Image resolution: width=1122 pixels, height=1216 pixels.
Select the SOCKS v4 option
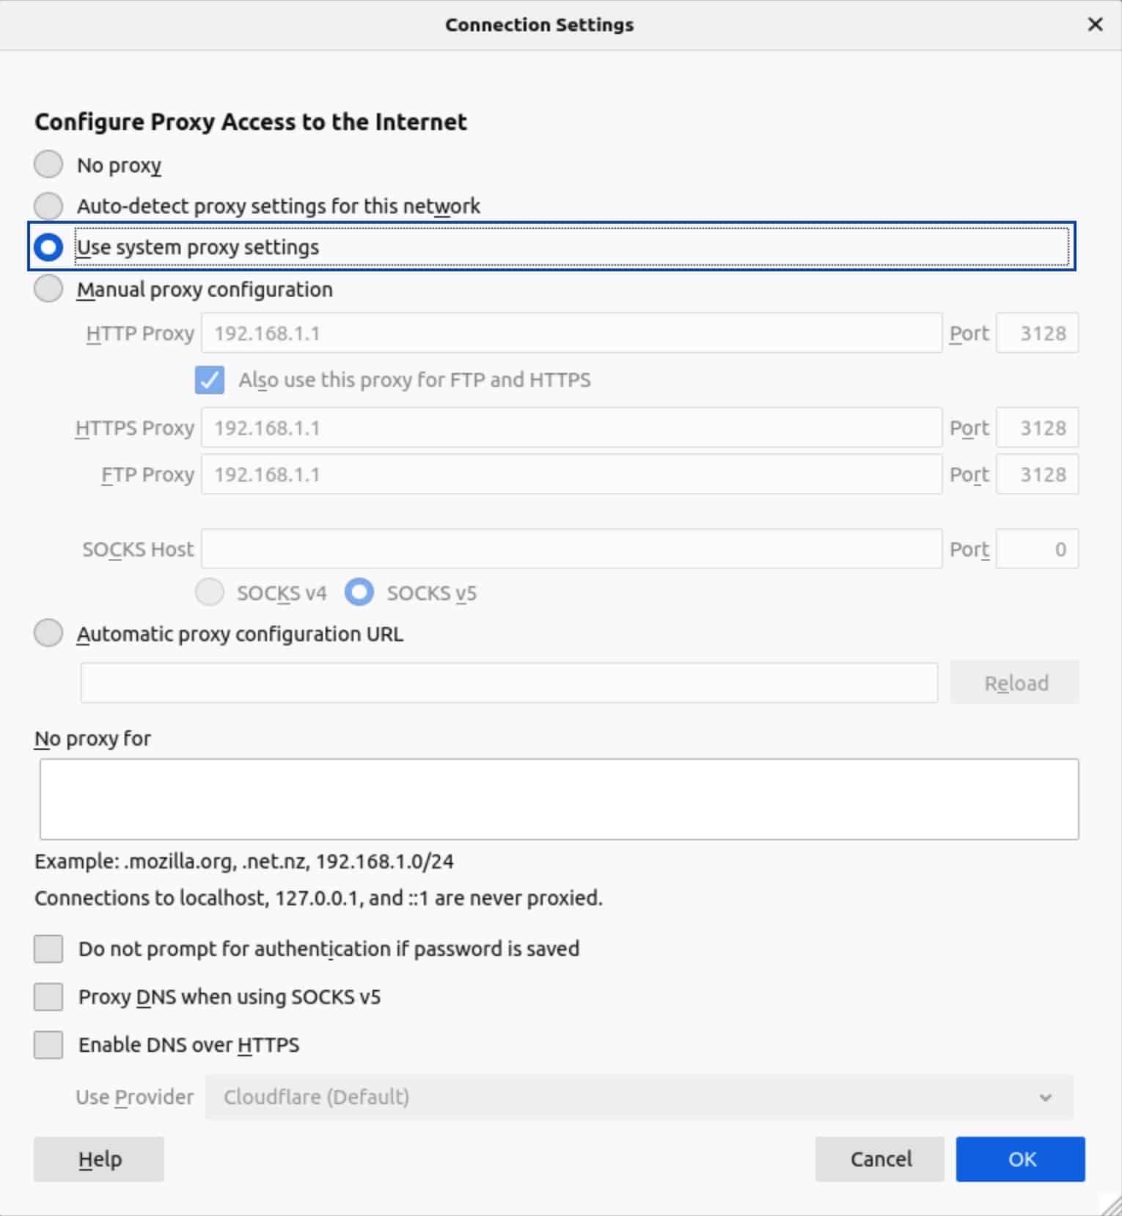click(209, 593)
